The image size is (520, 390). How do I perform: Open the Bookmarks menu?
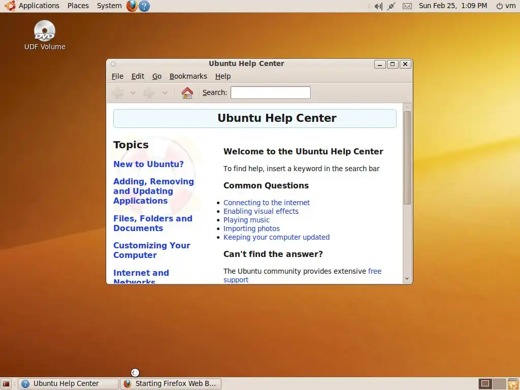coord(188,76)
